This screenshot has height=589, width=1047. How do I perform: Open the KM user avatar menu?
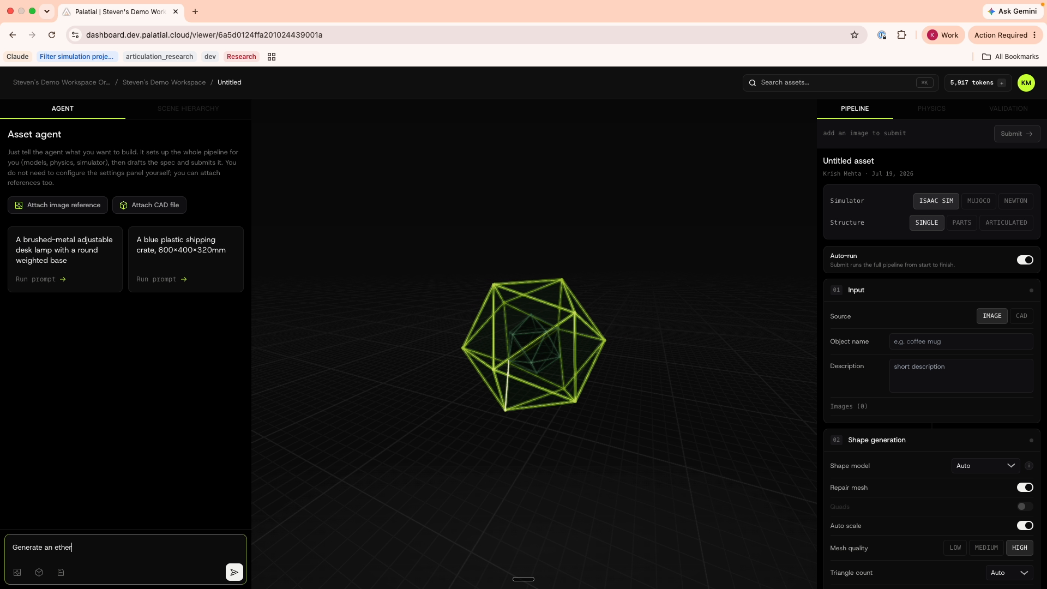coord(1026,83)
